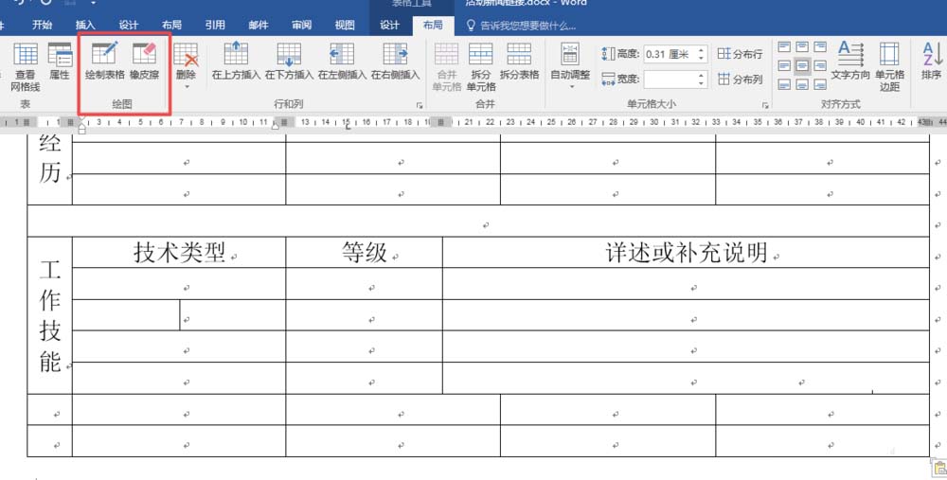
Task: Decrease 高度 row height with down arrow
Action: tap(701, 59)
